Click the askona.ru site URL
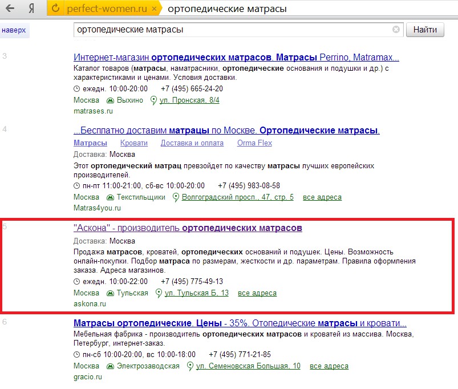Viewport: 458px width, 389px height. tap(90, 303)
